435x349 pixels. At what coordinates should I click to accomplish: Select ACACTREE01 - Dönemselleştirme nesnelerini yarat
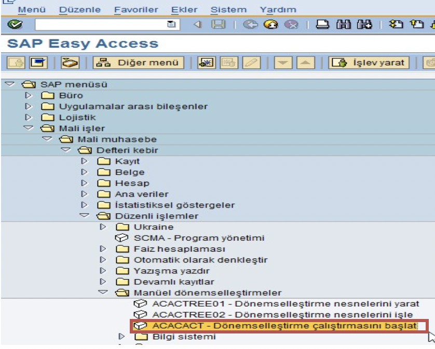286,303
